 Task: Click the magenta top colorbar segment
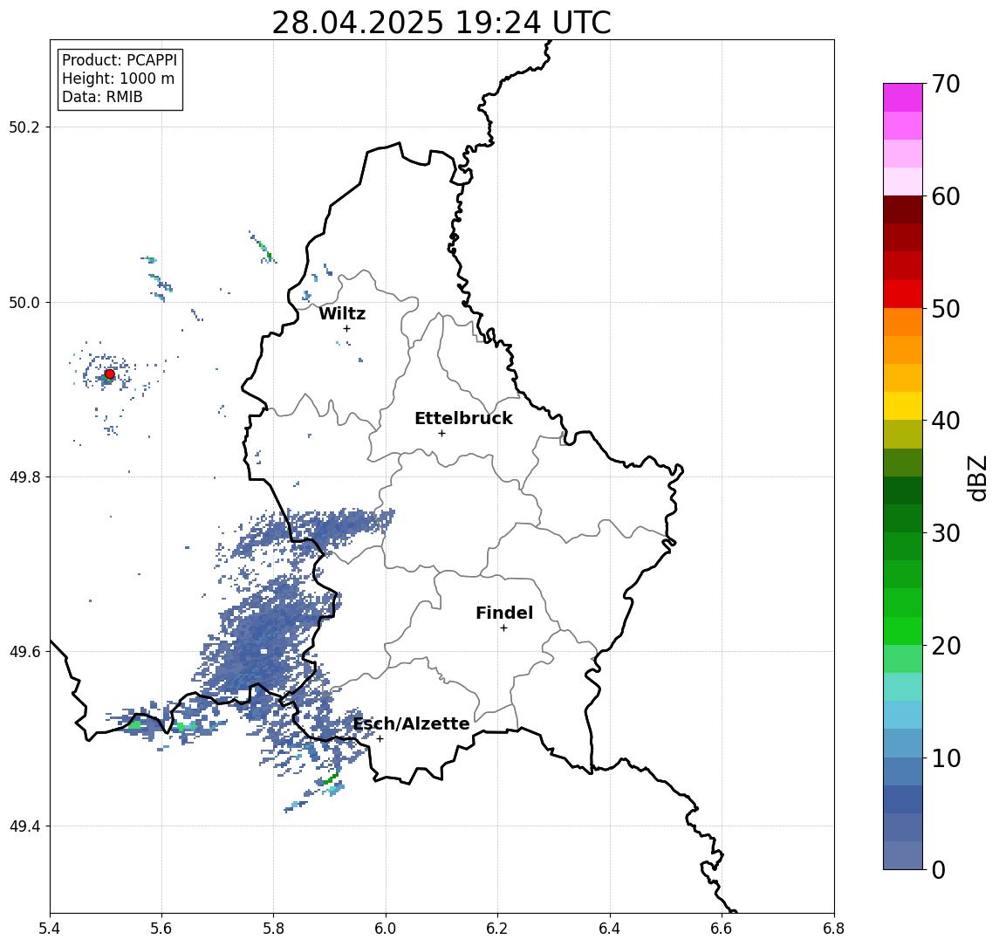[x=903, y=98]
